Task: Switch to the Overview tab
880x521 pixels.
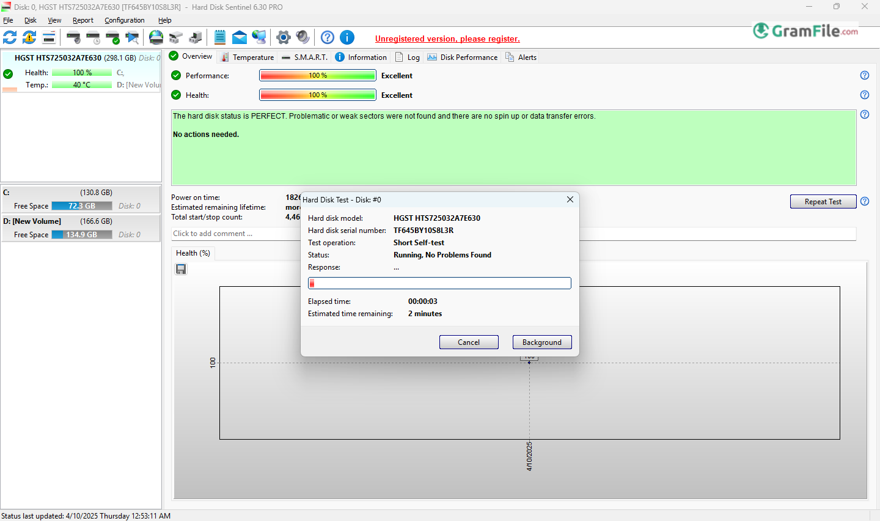Action: point(191,56)
